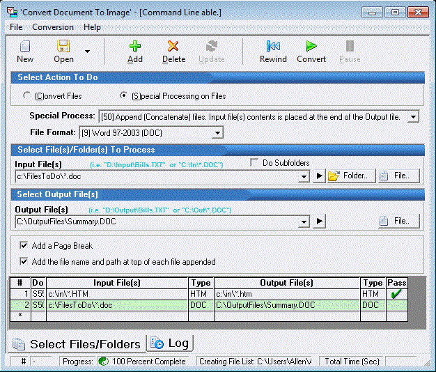Screen dimensions: 436x372
Task: Select row 1 input c:\in\*.HTM
Action: 117,294
